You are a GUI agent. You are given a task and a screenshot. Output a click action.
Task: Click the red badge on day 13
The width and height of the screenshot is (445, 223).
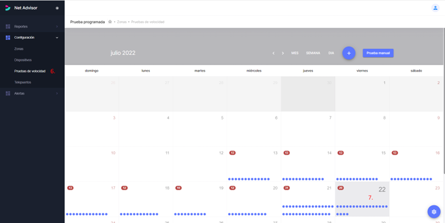(x=232, y=153)
